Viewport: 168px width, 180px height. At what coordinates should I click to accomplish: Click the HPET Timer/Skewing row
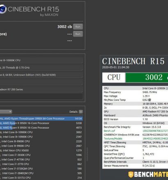point(135,142)
